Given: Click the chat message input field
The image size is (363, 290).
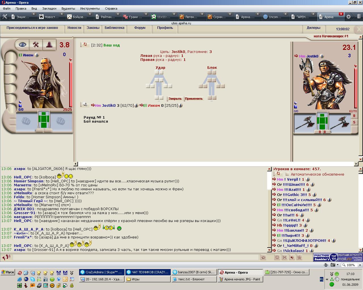Looking at the screenshot, I should coord(136,257).
